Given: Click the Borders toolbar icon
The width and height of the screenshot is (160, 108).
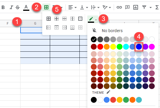Looking at the screenshot, I should (46, 7).
